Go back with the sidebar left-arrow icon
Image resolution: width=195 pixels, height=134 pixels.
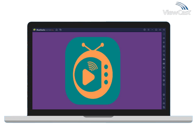[x=164, y=99]
